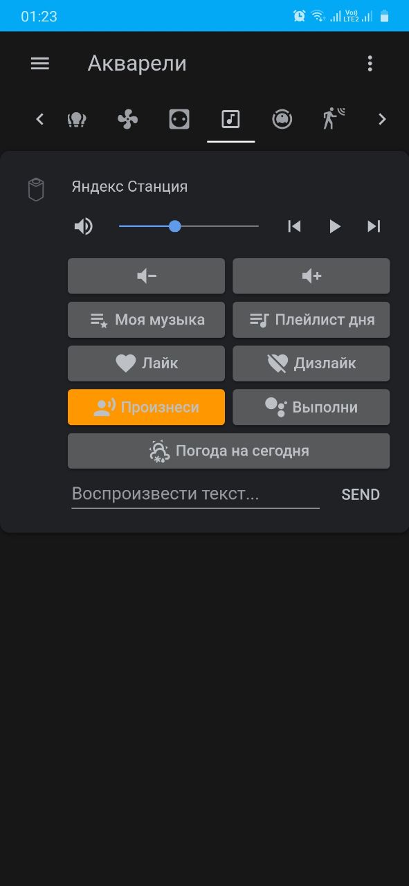Show next tabs with right chevron

pyautogui.click(x=382, y=120)
